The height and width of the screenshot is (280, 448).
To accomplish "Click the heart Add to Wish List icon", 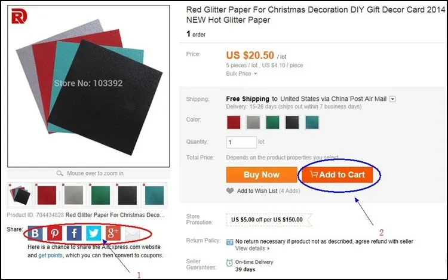I will point(230,190).
